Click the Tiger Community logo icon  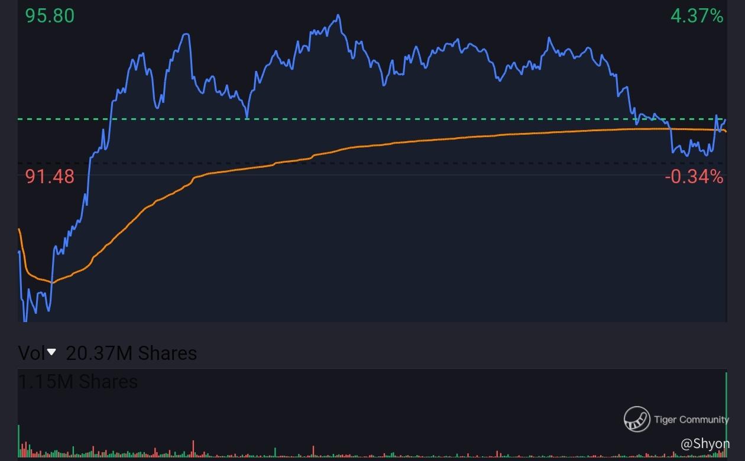click(637, 419)
